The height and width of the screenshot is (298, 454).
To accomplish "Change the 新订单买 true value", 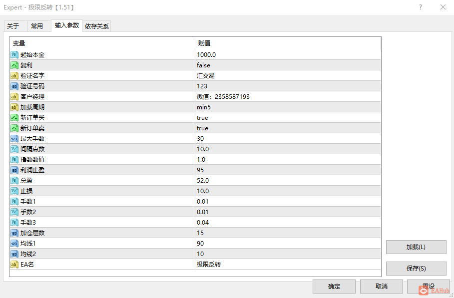I will (288, 117).
